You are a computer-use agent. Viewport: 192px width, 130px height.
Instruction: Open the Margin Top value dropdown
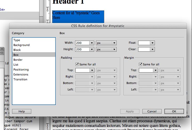[x=155, y=70]
